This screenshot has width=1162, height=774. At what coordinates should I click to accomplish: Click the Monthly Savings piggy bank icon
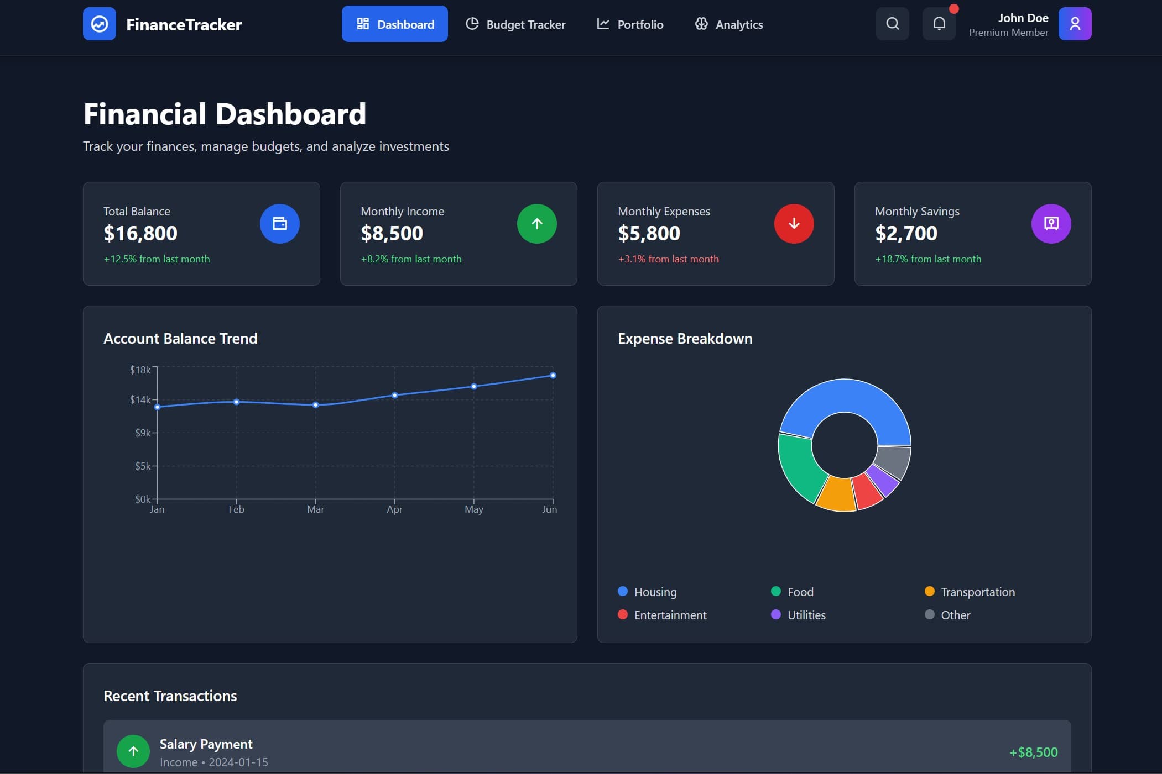[1050, 223]
